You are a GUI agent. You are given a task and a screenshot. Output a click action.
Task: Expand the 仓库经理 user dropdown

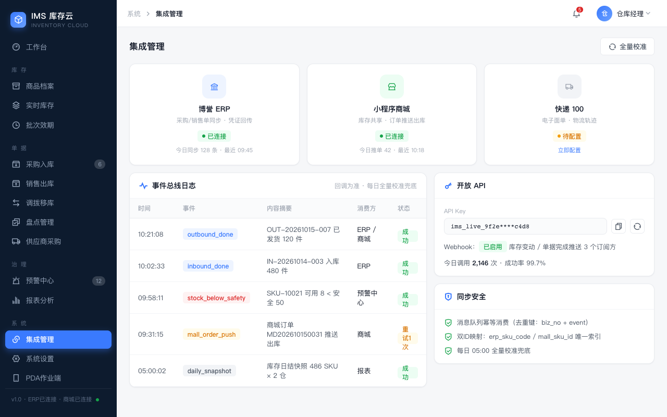tap(624, 14)
